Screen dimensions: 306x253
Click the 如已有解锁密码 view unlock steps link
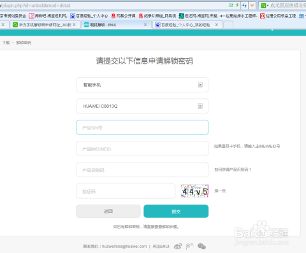tap(146, 227)
